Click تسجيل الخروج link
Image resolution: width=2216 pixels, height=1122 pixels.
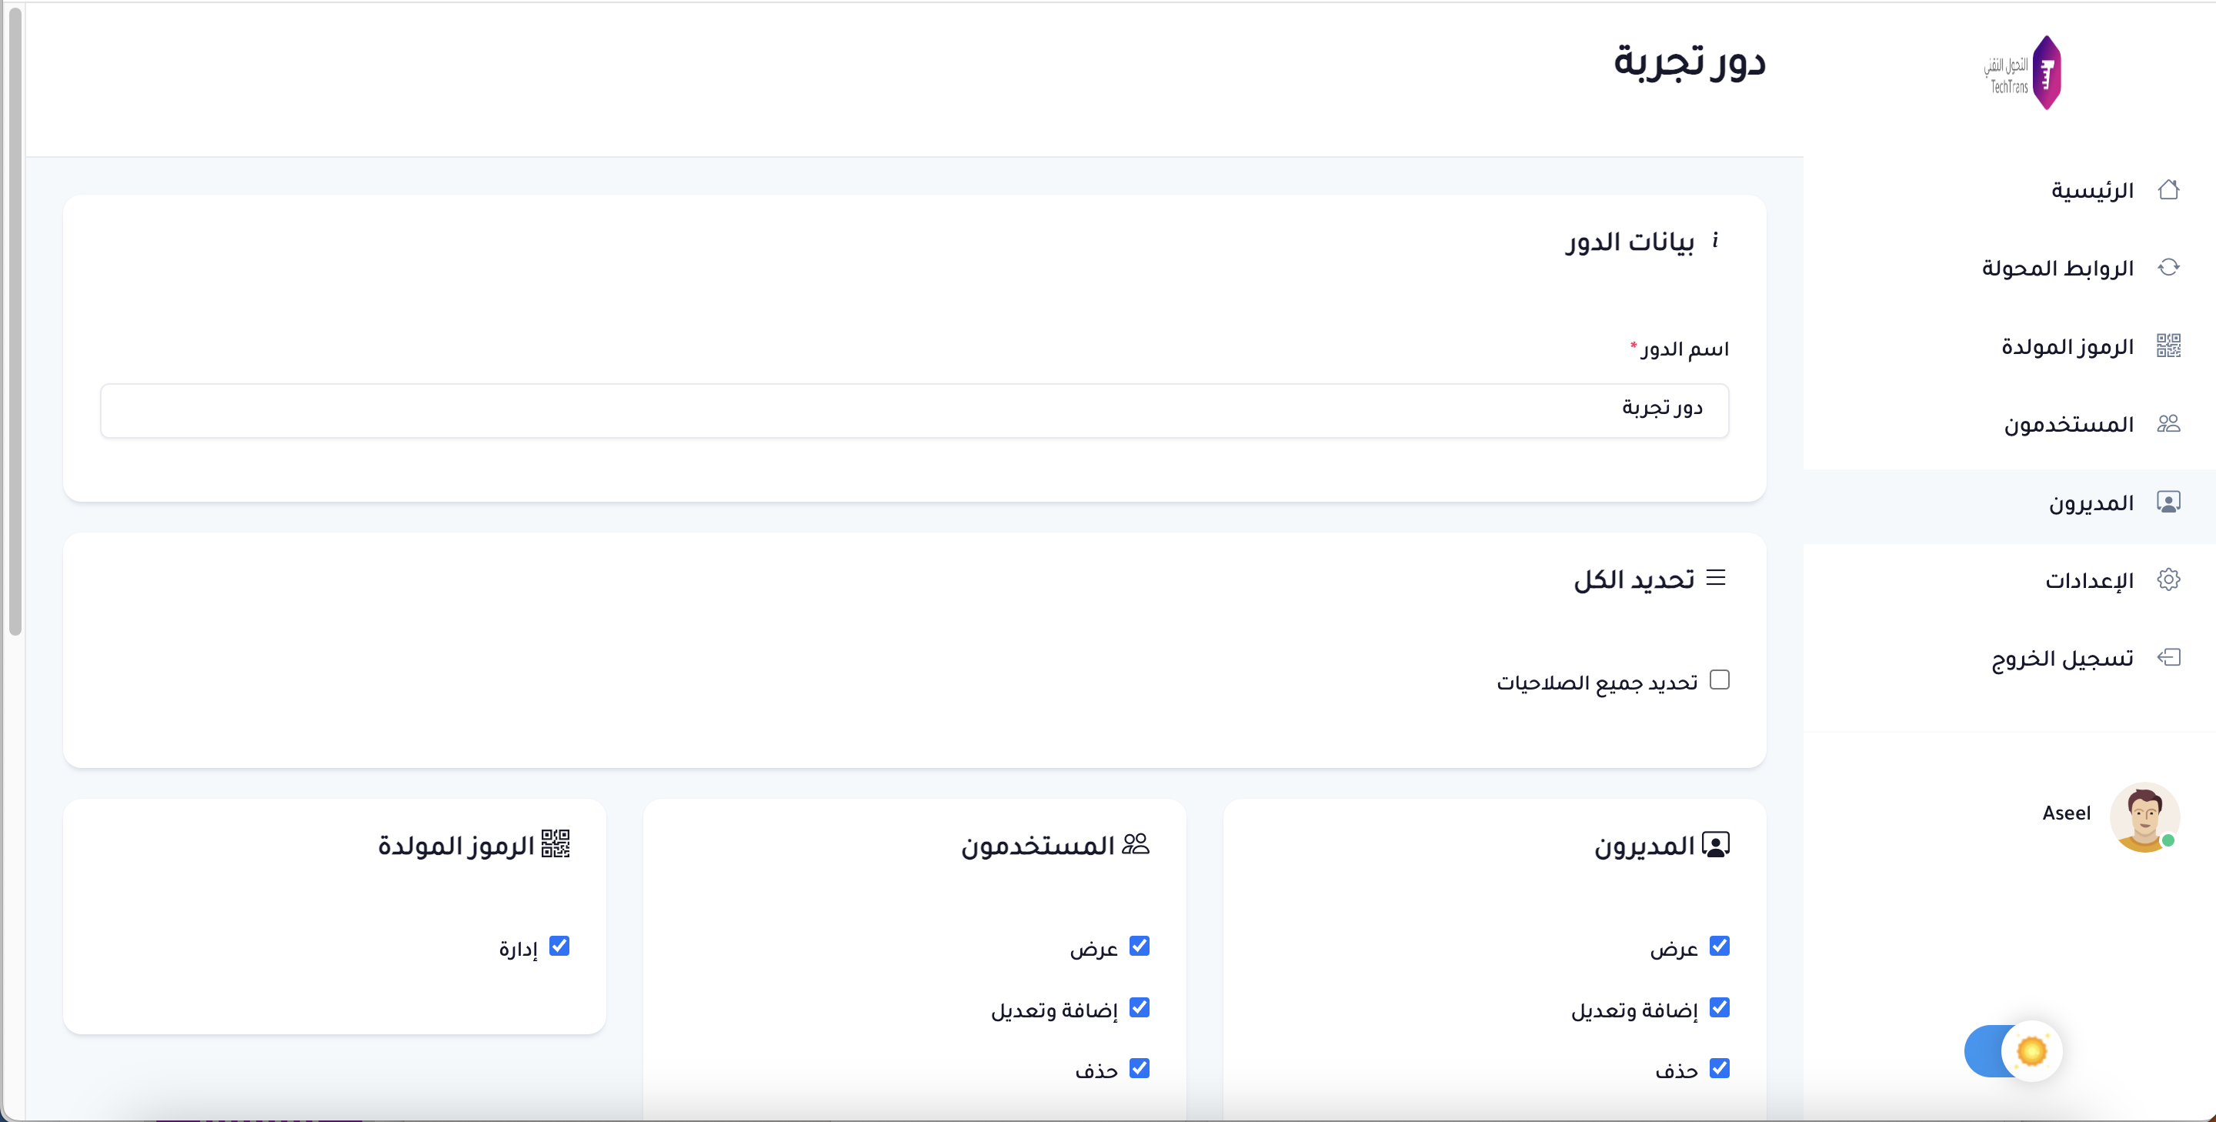(2062, 659)
